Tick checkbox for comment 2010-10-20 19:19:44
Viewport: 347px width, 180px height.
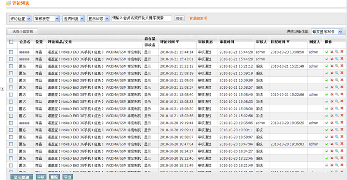point(11,123)
